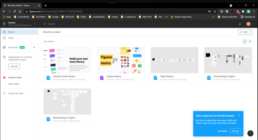Click the Figma Basics file icon
Image resolution: width=258 pixels, height=140 pixels.
pyautogui.click(x=155, y=78)
